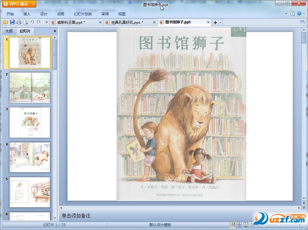Viewport: 308px width, 230px height.
Task: Click the print icon
Action: click(x=19, y=22)
